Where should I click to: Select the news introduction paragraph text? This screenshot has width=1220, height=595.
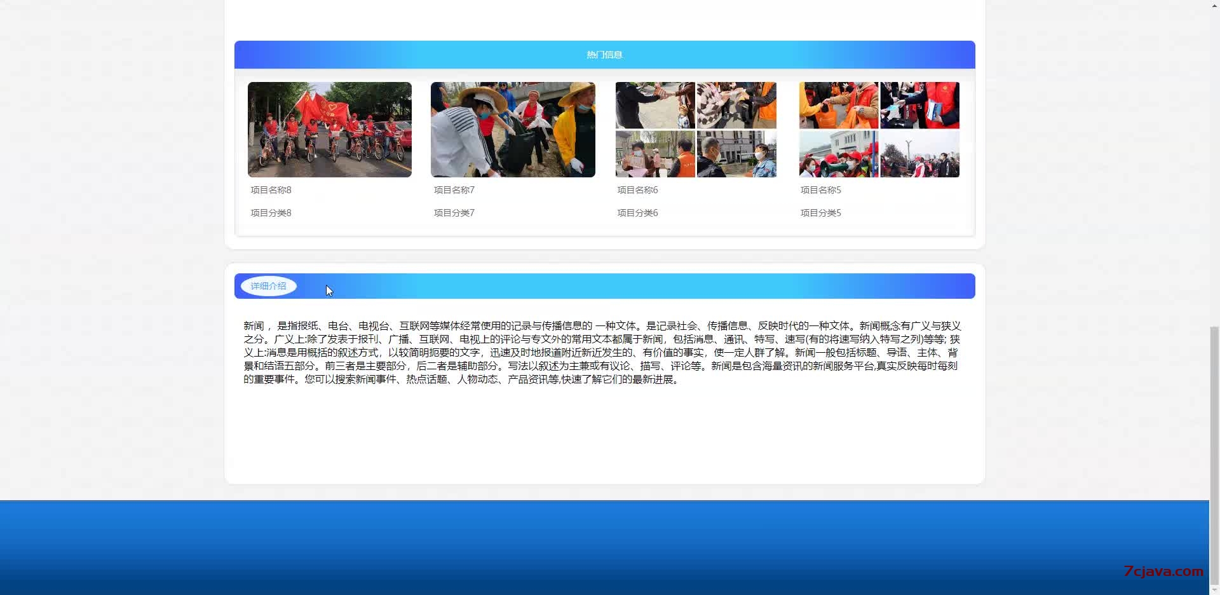point(602,352)
